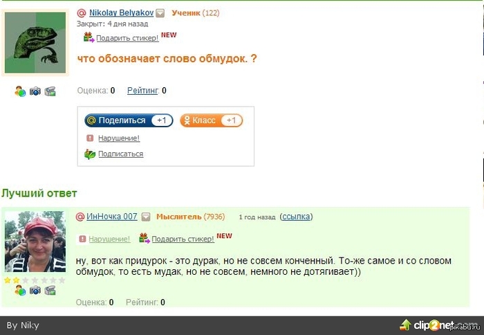The height and width of the screenshot is (335, 484).
Task: Open asker's Мой Мир profile icon
Action: pos(20,91)
